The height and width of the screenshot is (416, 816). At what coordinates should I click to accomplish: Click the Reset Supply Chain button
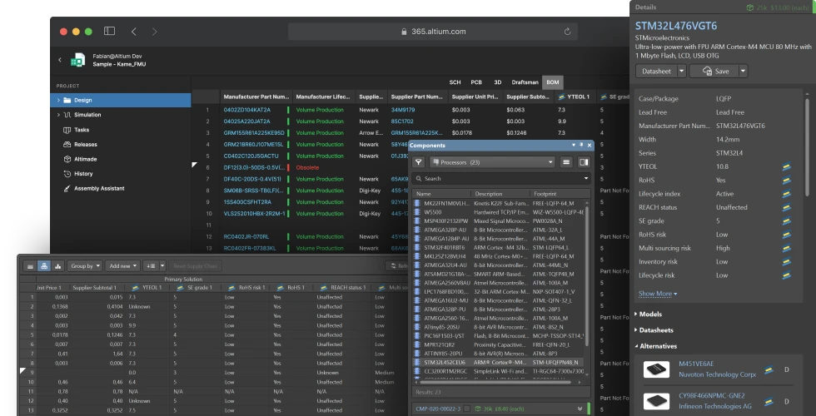[195, 265]
